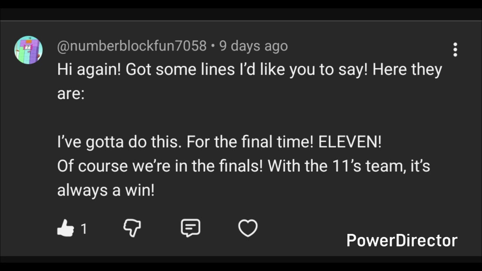This screenshot has height=271, width=482.
Task: Click the word "ELEVEN!" in the comment
Action: pyautogui.click(x=350, y=143)
